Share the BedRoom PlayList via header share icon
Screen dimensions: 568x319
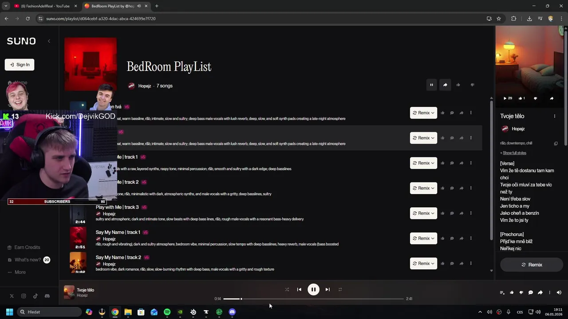click(x=445, y=85)
